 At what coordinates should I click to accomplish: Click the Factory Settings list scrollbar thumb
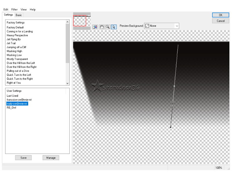point(68,43)
